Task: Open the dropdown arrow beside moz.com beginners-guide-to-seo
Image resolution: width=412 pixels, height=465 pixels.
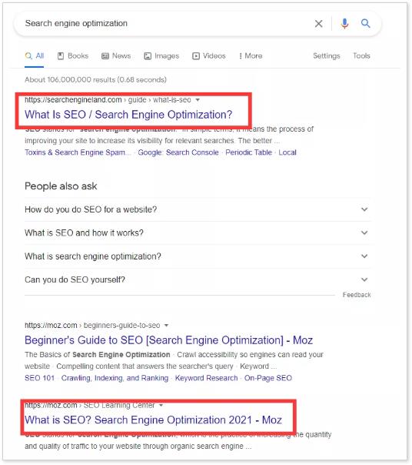Action: (x=167, y=326)
